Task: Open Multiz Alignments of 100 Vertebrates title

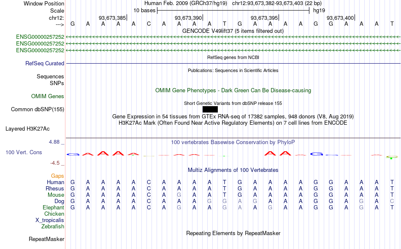Action: (x=233, y=170)
